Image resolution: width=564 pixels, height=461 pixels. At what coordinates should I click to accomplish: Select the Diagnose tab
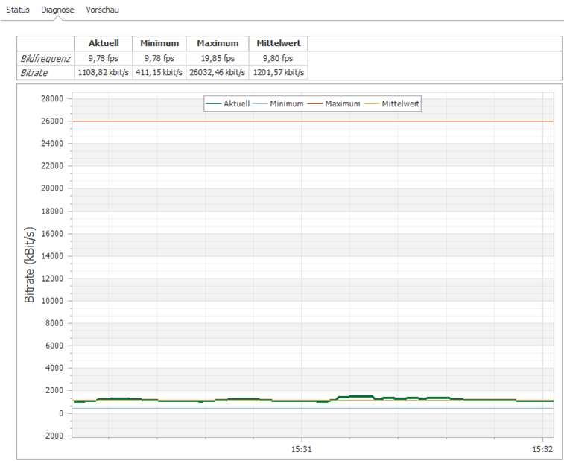coord(57,10)
